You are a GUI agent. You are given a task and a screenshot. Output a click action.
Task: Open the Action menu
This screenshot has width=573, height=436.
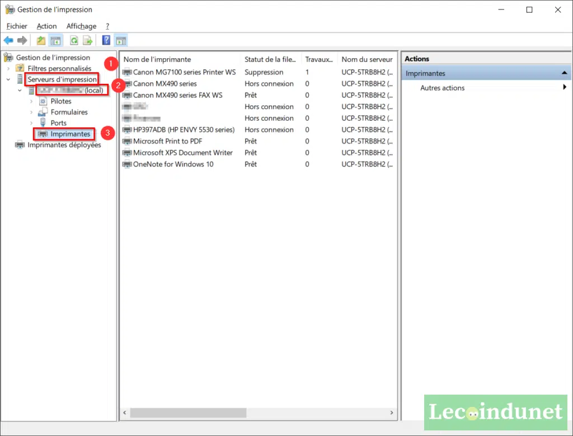point(47,26)
